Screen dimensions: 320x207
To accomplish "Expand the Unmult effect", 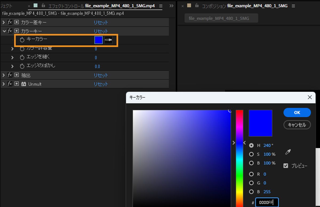I will click(4, 84).
